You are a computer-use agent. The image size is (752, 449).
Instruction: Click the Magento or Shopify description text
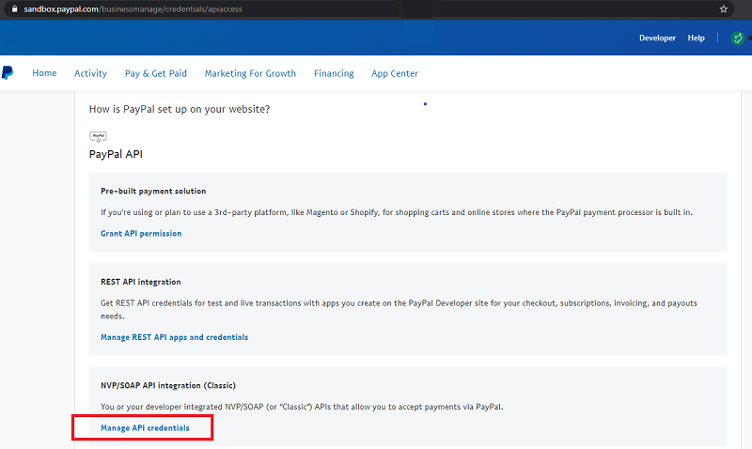397,212
